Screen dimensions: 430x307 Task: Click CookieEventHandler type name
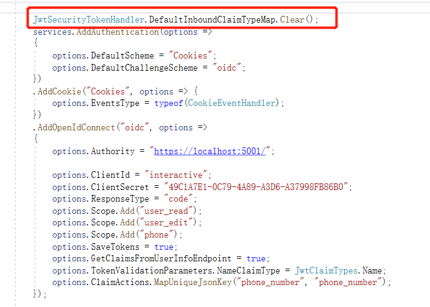(x=231, y=103)
